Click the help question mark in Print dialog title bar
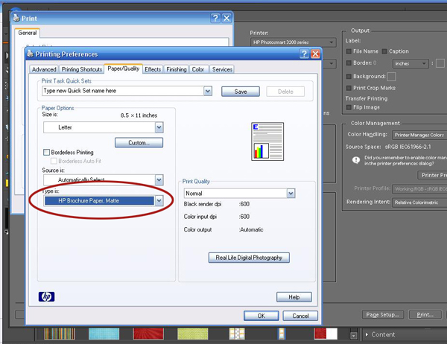 [215, 18]
